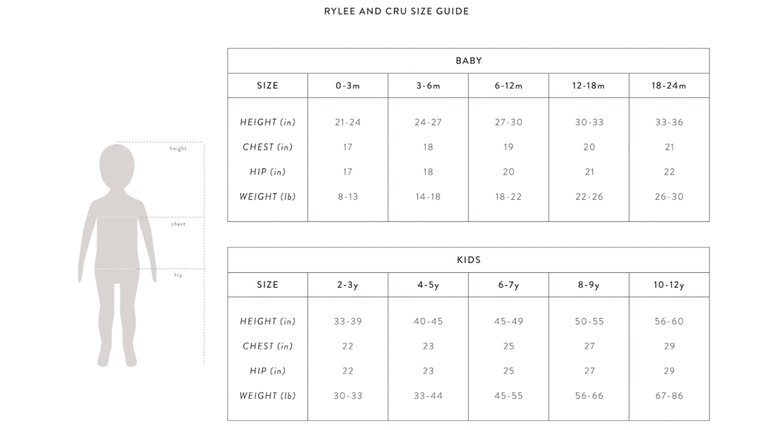The width and height of the screenshot is (767, 430).
Task: Click the hip label beside the silhouette
Action: click(178, 275)
